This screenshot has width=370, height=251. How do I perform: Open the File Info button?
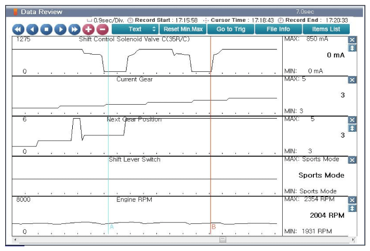278,29
